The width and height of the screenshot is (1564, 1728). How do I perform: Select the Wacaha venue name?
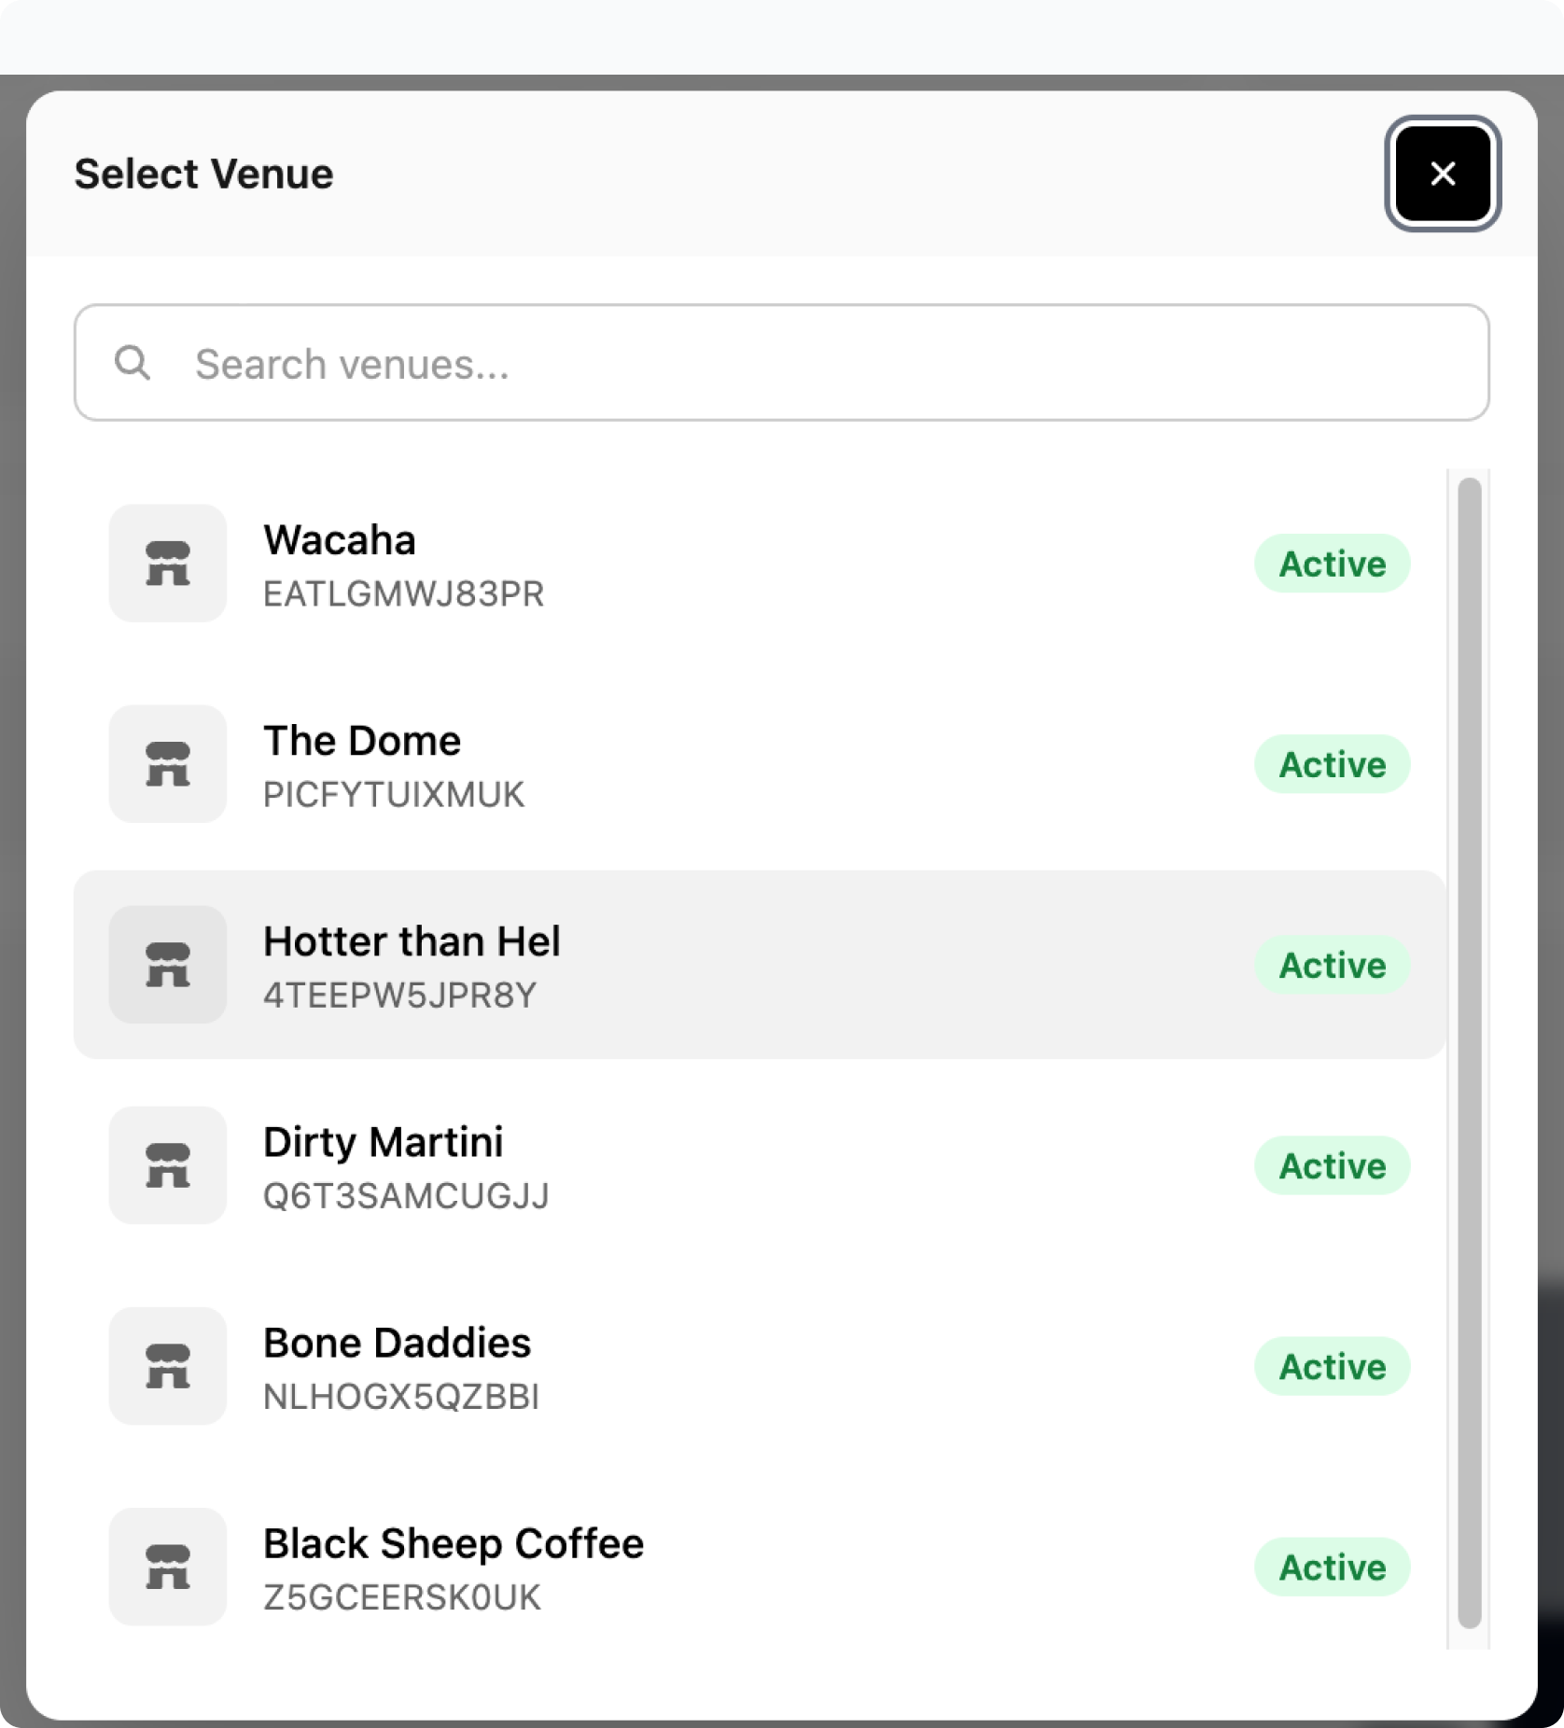(x=340, y=540)
